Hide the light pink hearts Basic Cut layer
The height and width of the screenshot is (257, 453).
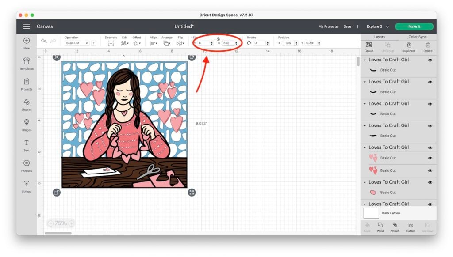430,158
